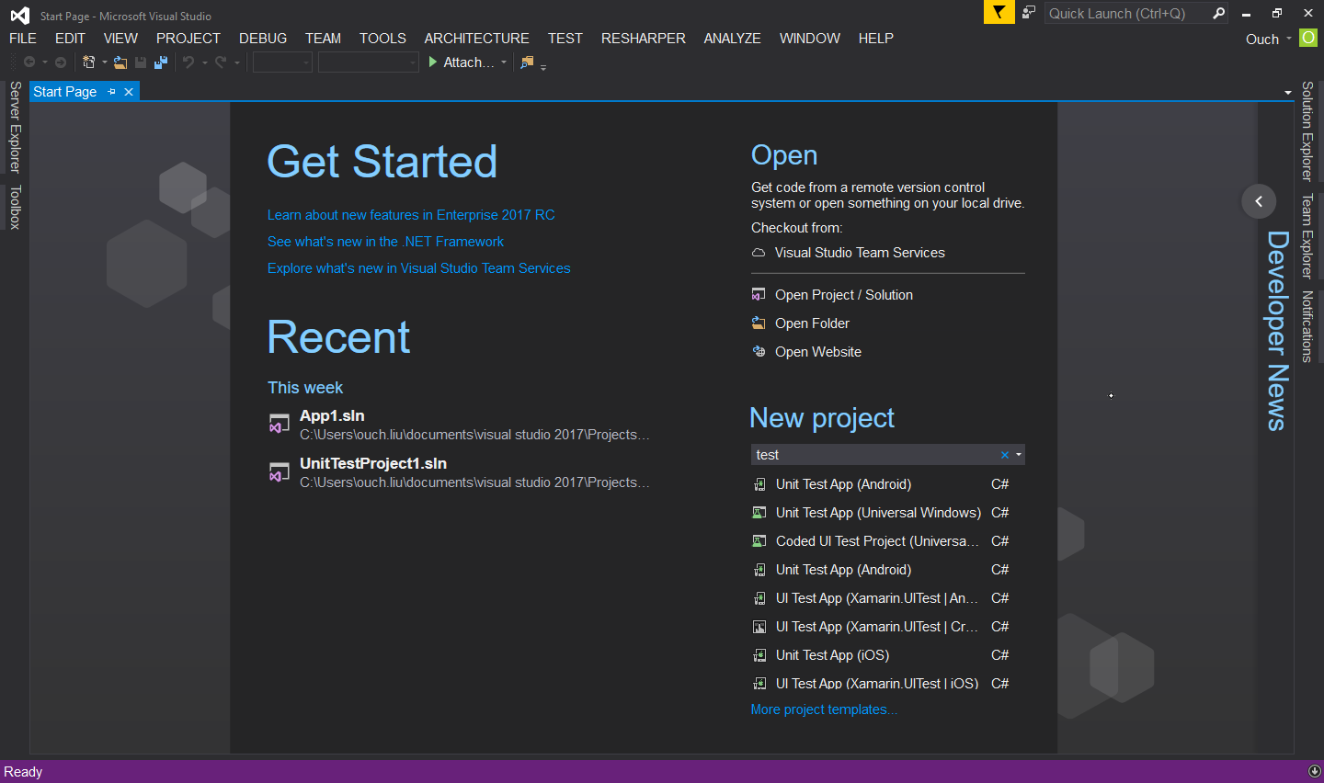This screenshot has width=1324, height=783.
Task: Open Learn about new features in Enterprise link
Action: click(x=411, y=215)
